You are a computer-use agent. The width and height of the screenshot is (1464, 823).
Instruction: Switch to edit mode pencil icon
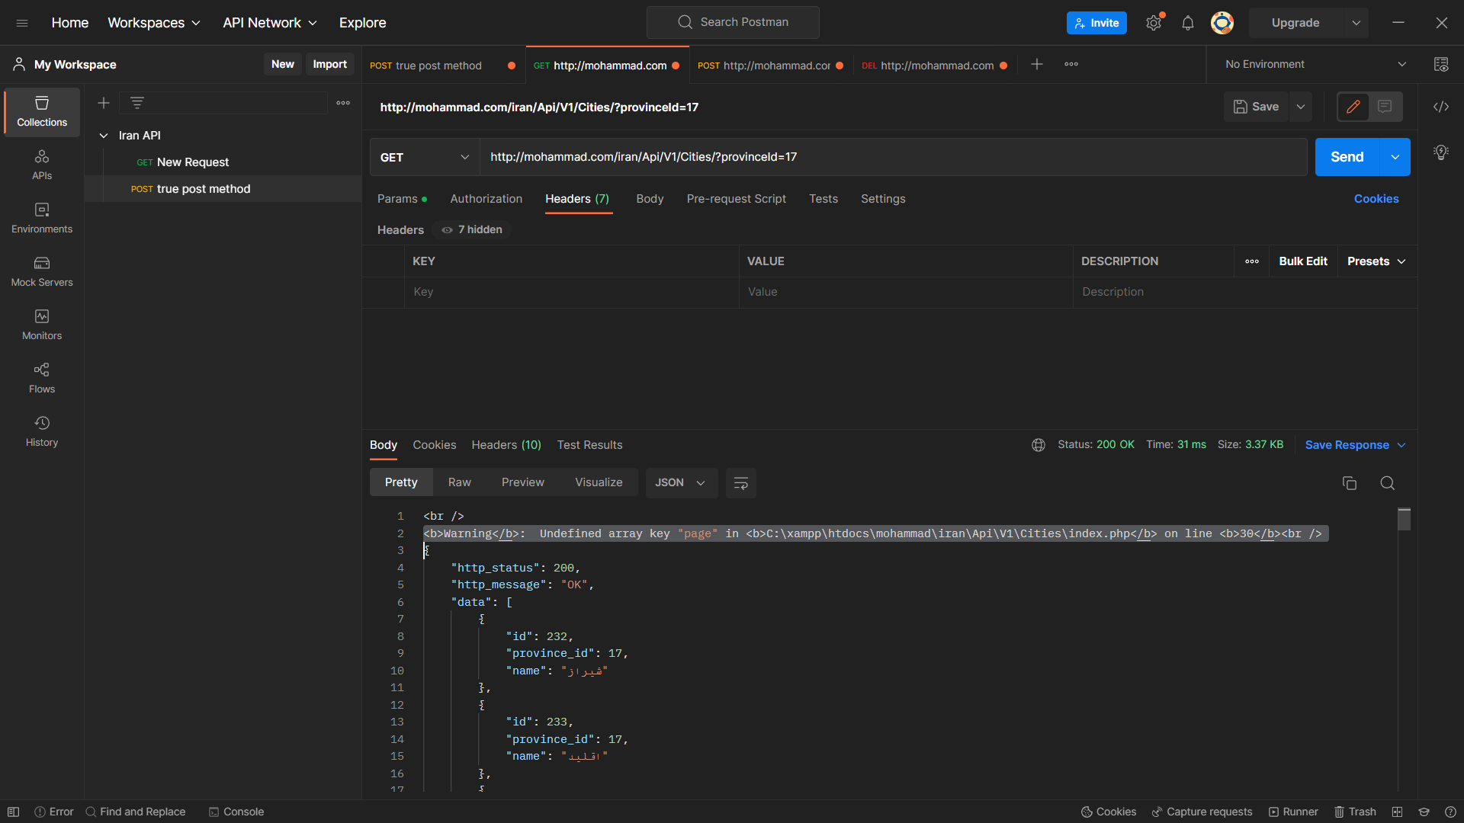(1353, 107)
